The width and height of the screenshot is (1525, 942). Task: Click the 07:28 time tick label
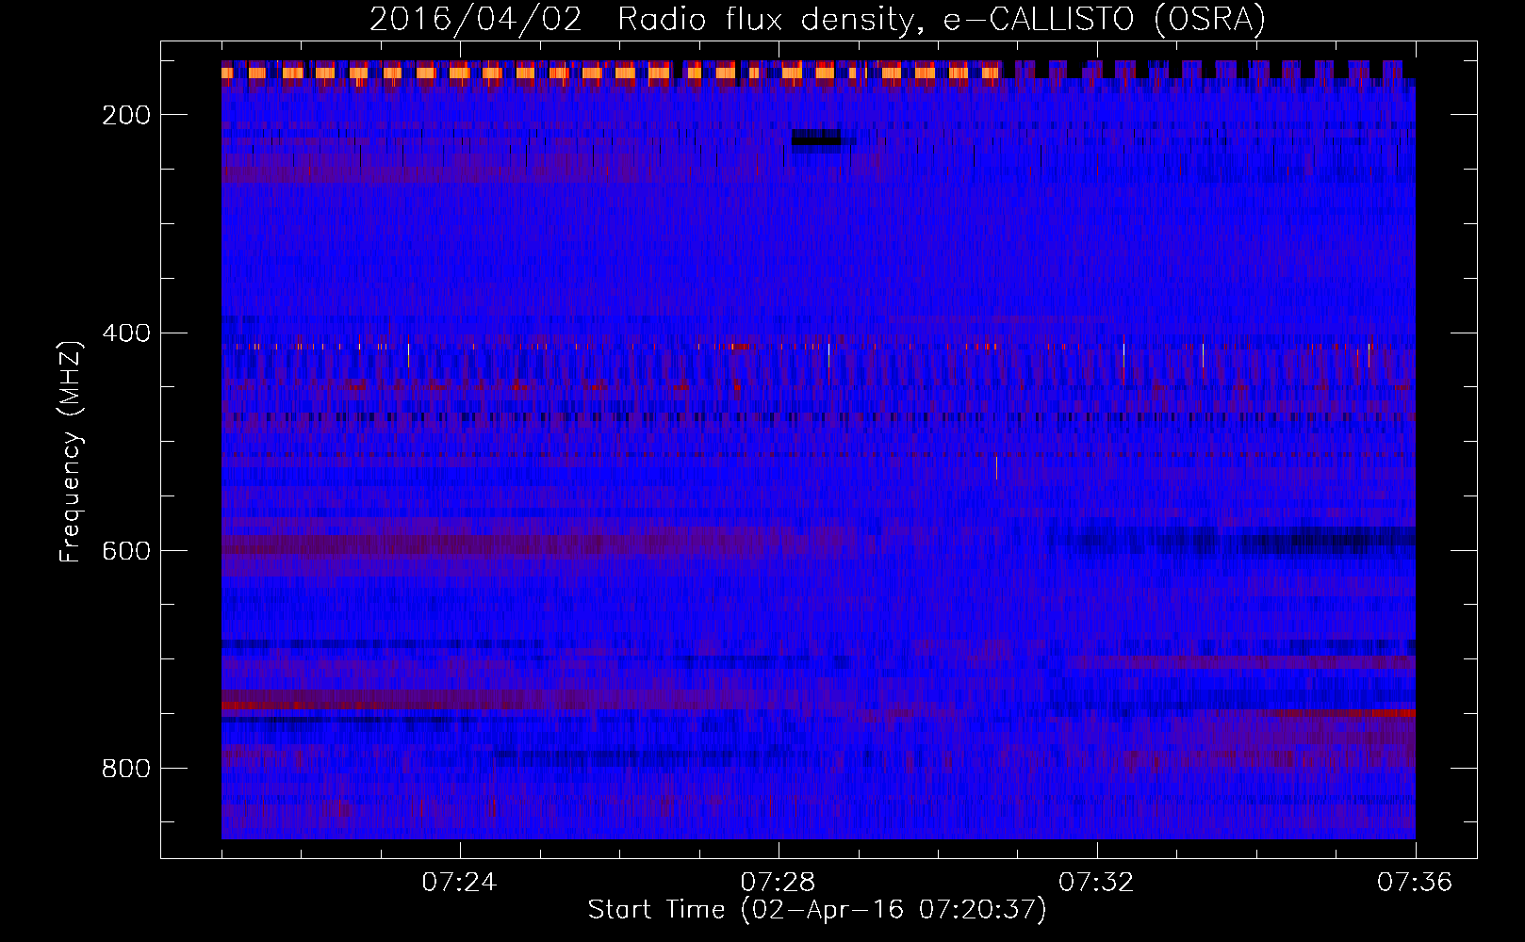[778, 883]
